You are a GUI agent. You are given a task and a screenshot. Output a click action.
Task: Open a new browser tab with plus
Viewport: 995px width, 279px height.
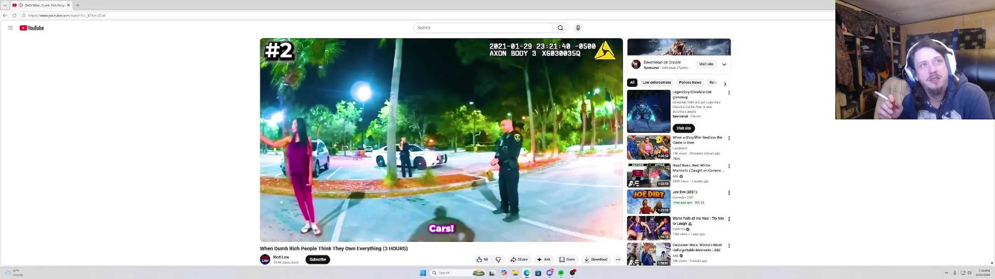pyautogui.click(x=78, y=5)
